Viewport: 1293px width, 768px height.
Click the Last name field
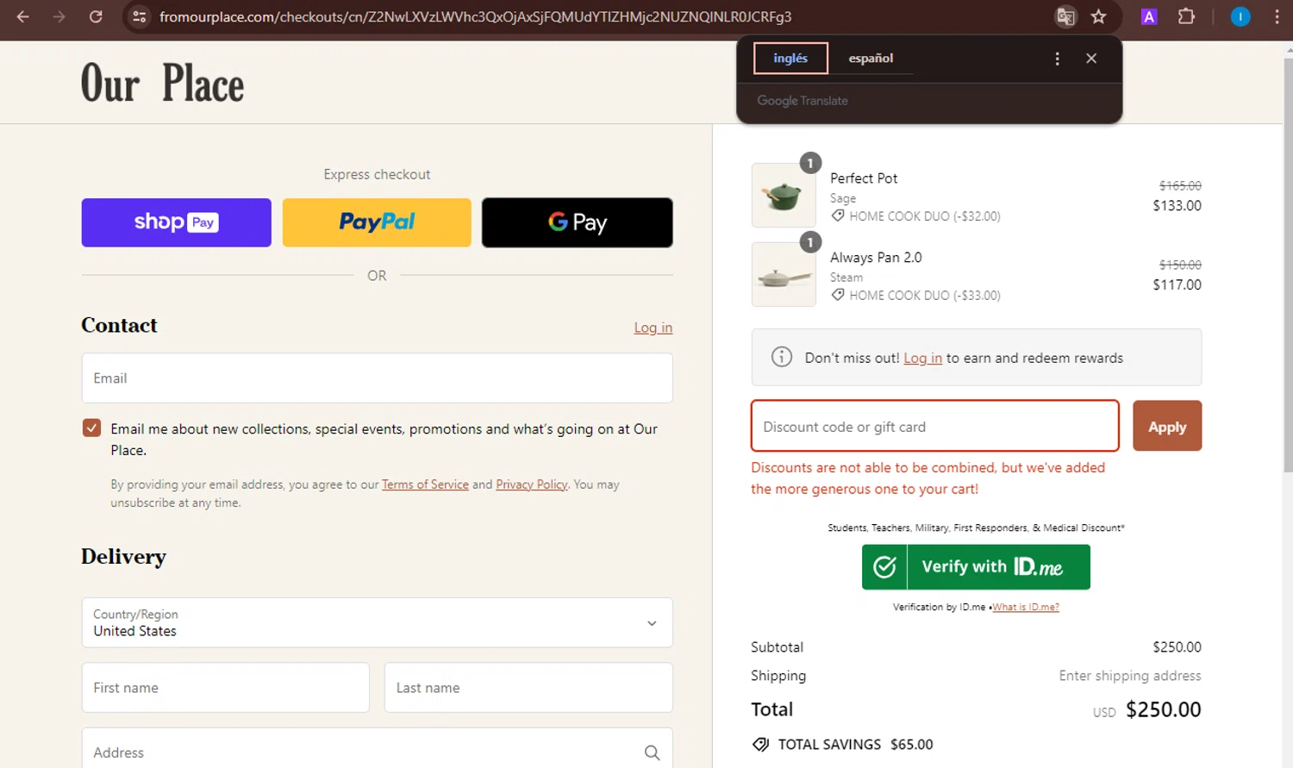tap(528, 688)
